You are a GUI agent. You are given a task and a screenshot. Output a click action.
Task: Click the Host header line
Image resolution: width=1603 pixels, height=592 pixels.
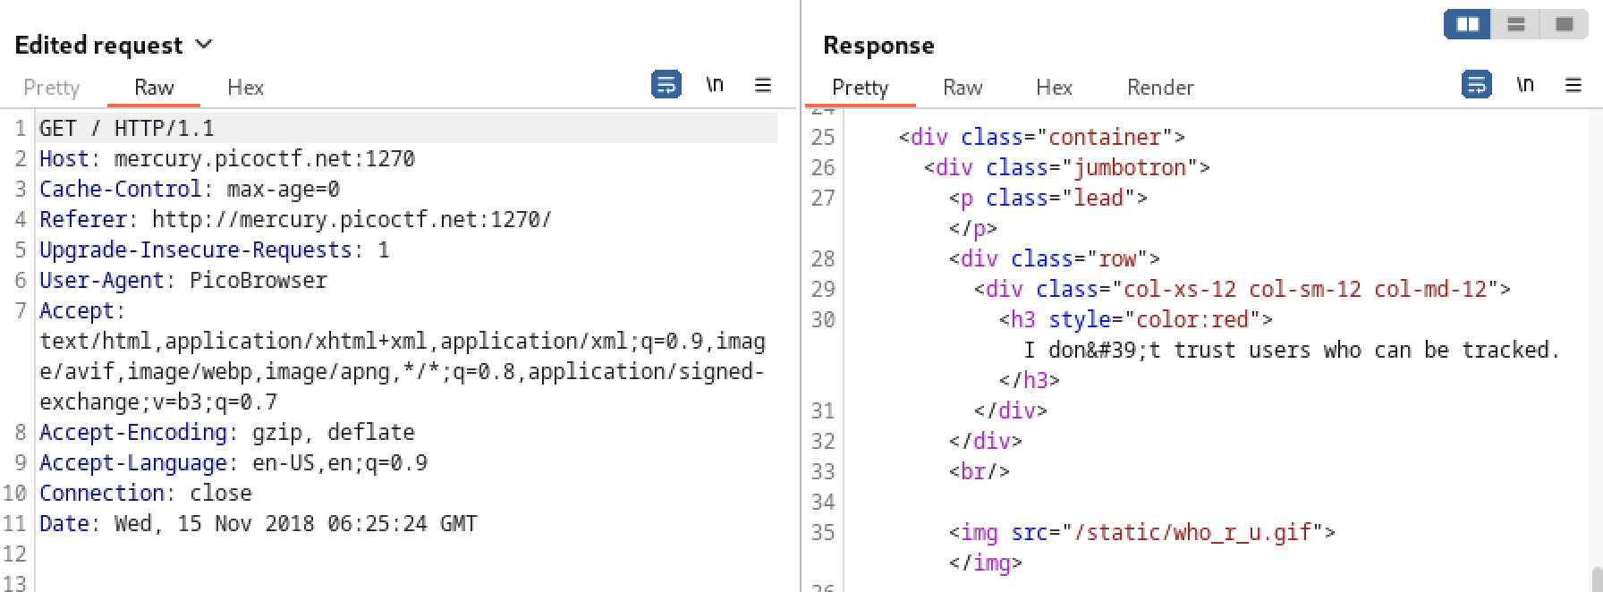tap(227, 159)
